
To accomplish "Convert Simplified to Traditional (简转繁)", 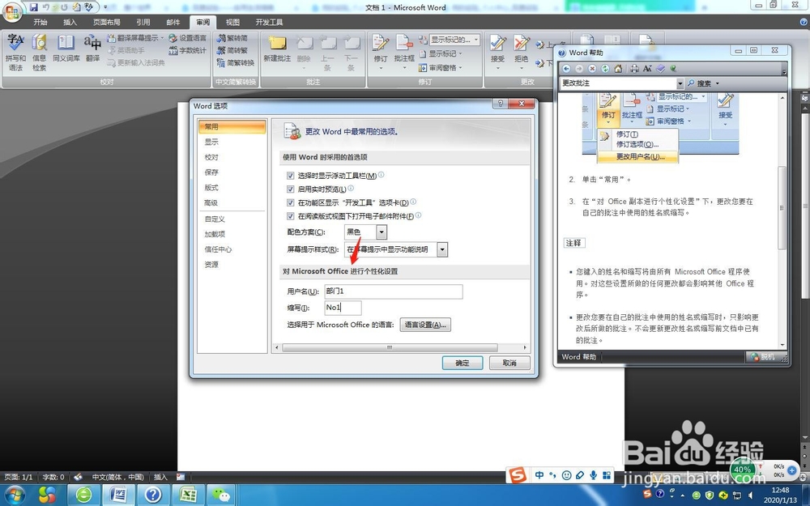I will (x=232, y=50).
